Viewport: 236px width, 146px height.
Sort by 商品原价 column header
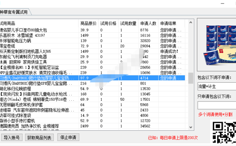88,23
